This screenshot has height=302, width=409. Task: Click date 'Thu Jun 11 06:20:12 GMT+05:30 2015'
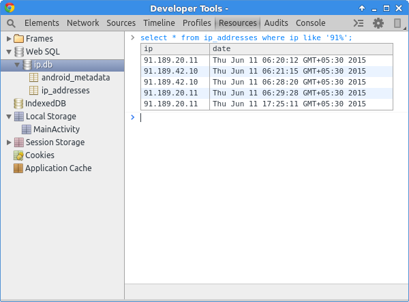(289, 60)
